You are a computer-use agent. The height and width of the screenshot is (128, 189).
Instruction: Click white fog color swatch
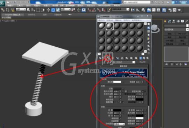[x=139, y=118]
